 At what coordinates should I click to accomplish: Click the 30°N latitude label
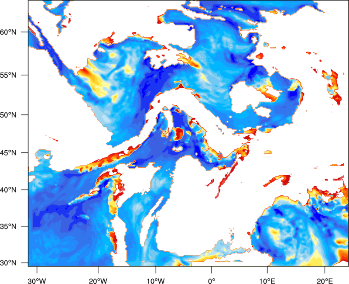click(x=8, y=263)
